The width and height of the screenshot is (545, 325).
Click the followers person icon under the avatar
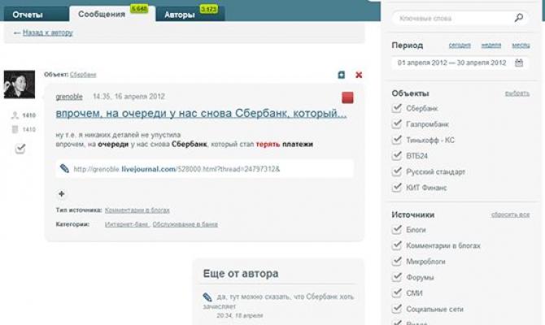pos(15,115)
